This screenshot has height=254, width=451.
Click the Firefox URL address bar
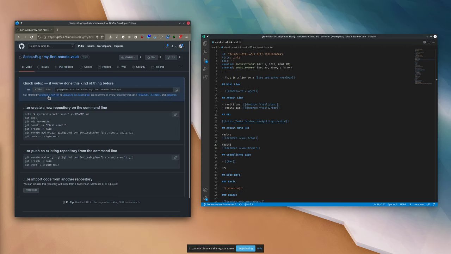[70, 37]
